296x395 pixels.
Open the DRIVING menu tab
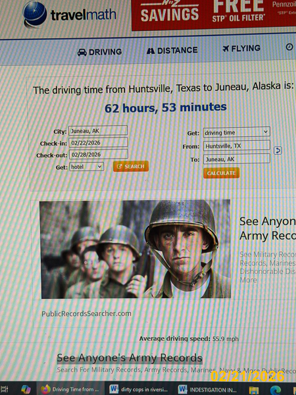tap(100, 52)
